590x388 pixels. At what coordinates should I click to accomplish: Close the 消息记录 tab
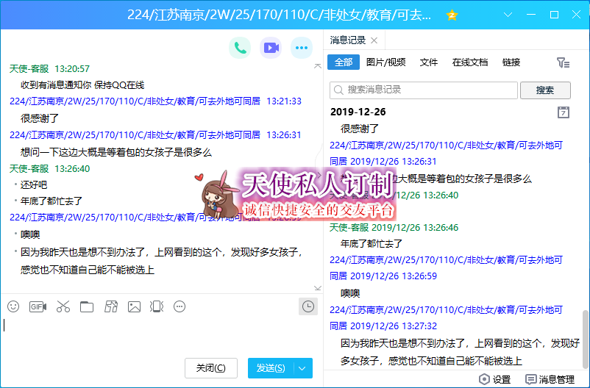374,40
